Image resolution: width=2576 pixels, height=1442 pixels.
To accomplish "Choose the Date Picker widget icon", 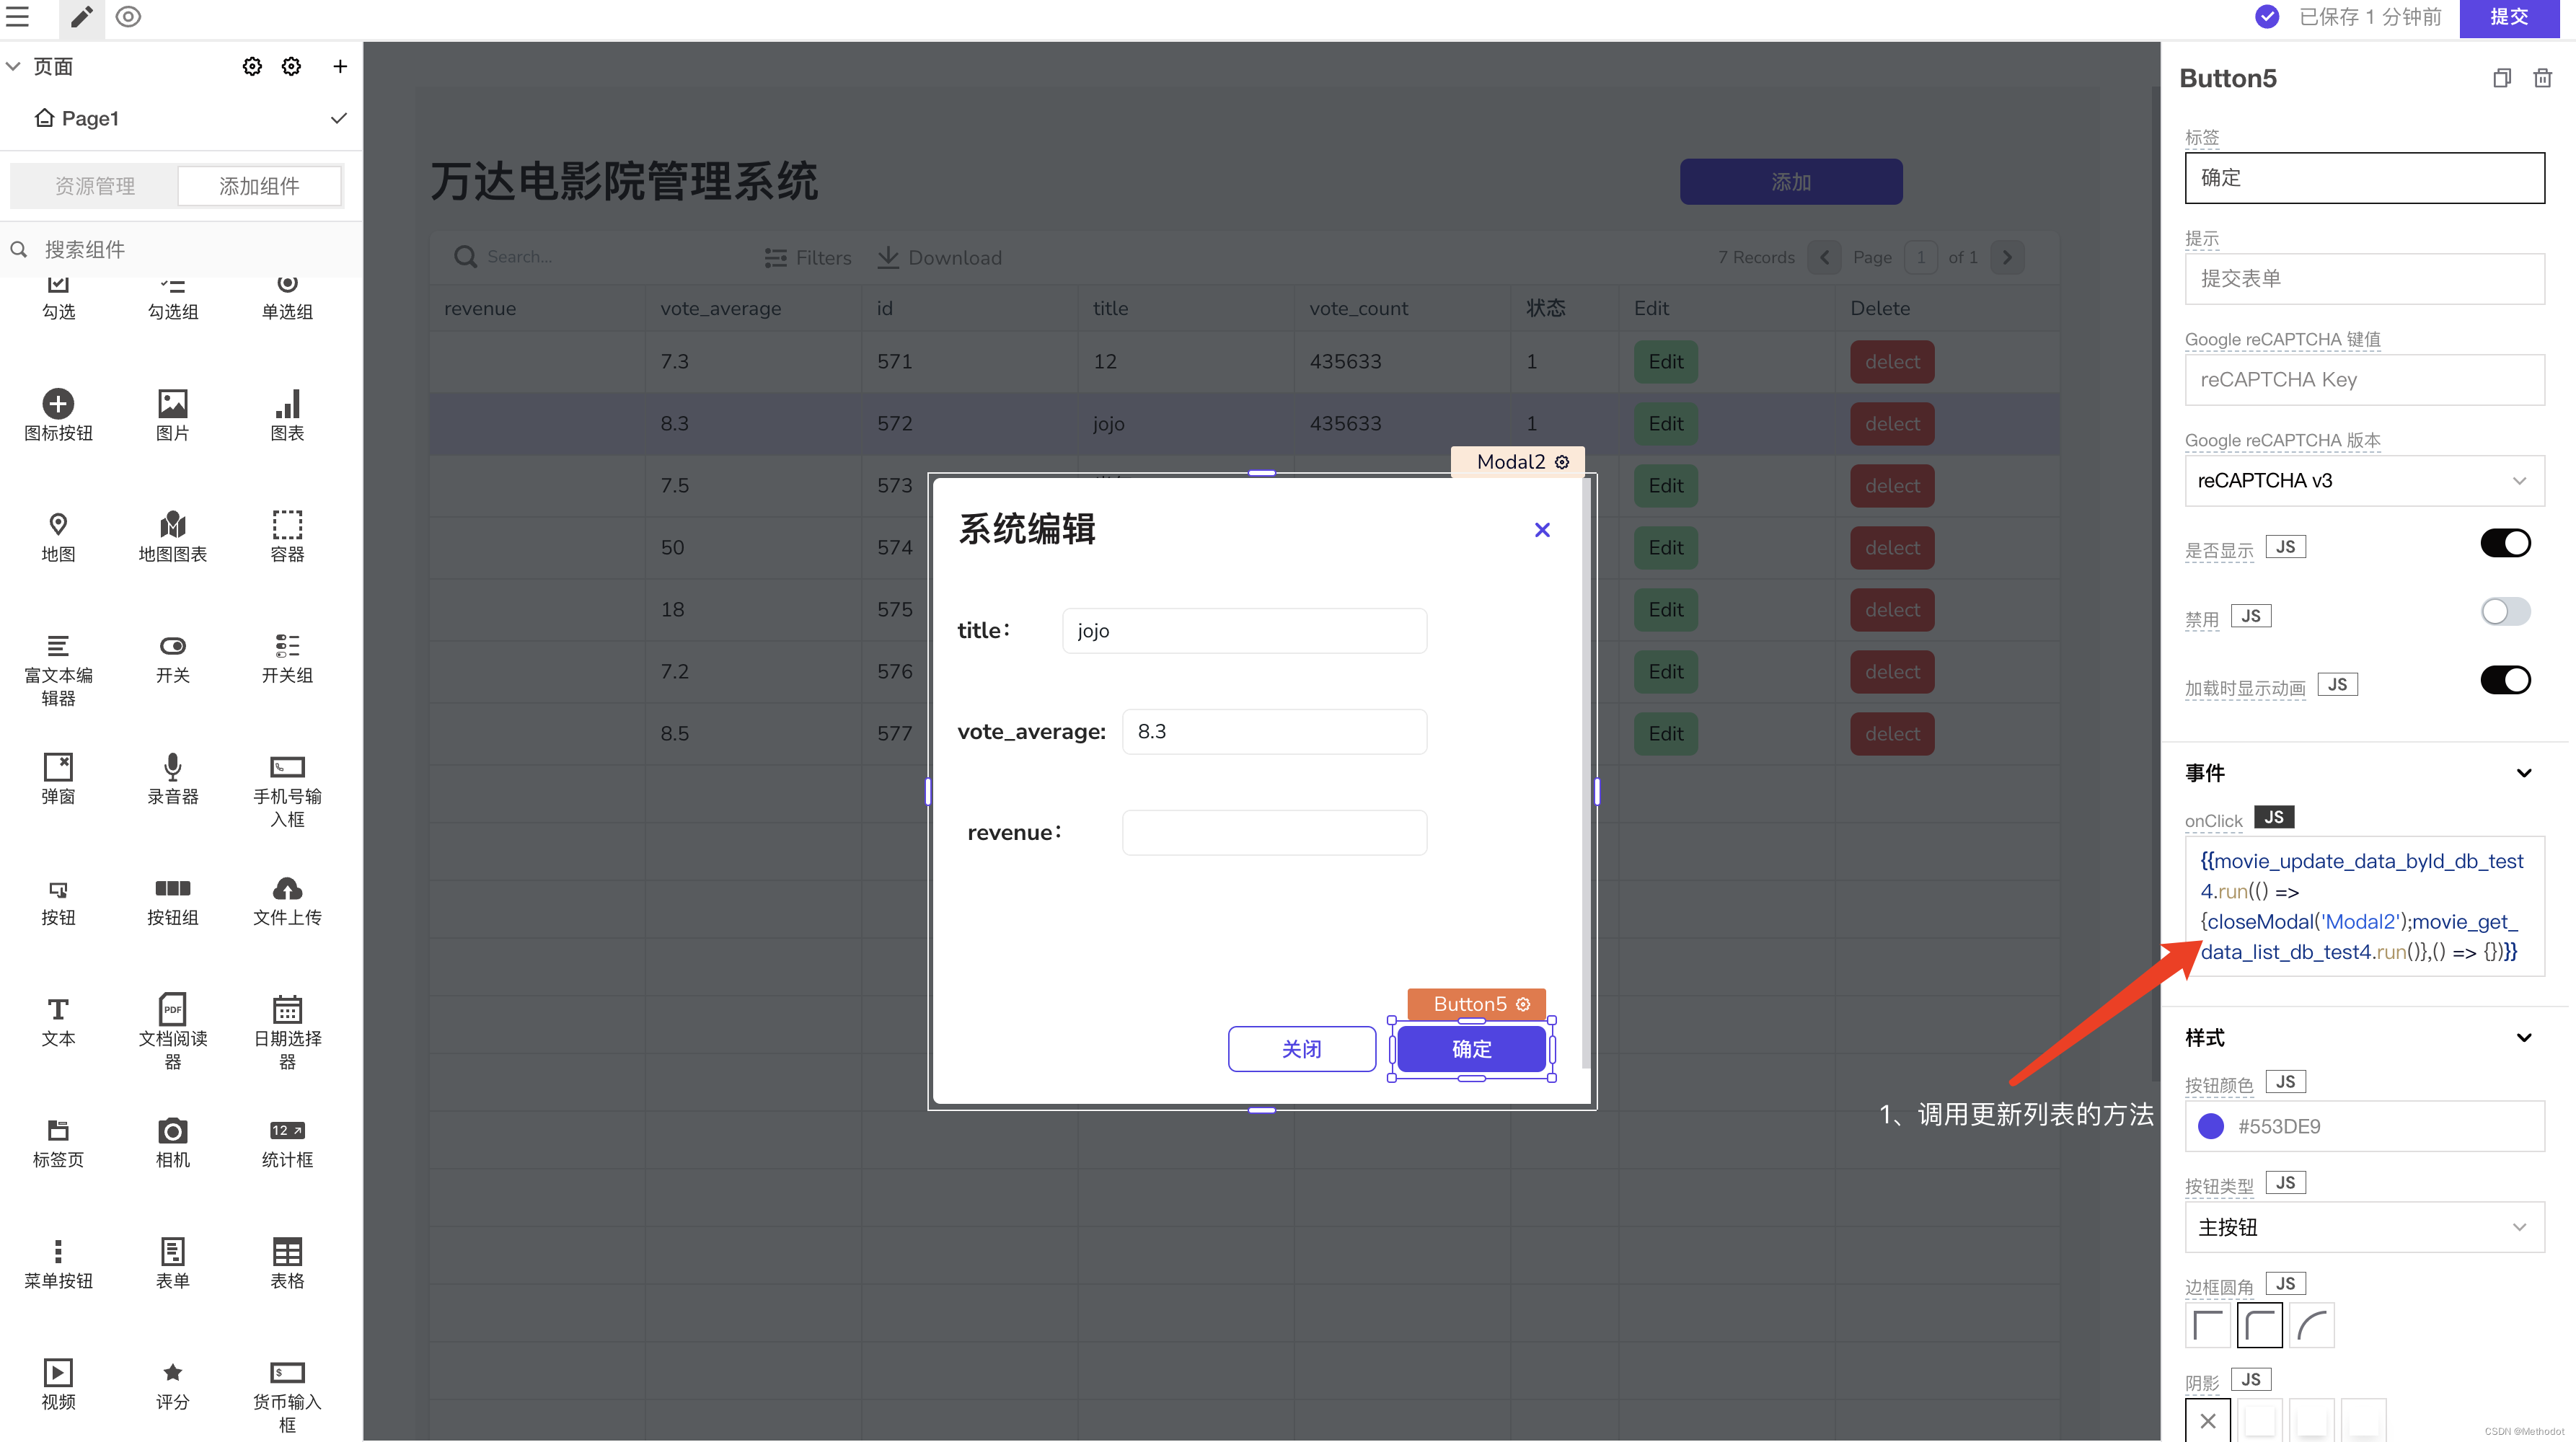I will click(x=287, y=1009).
